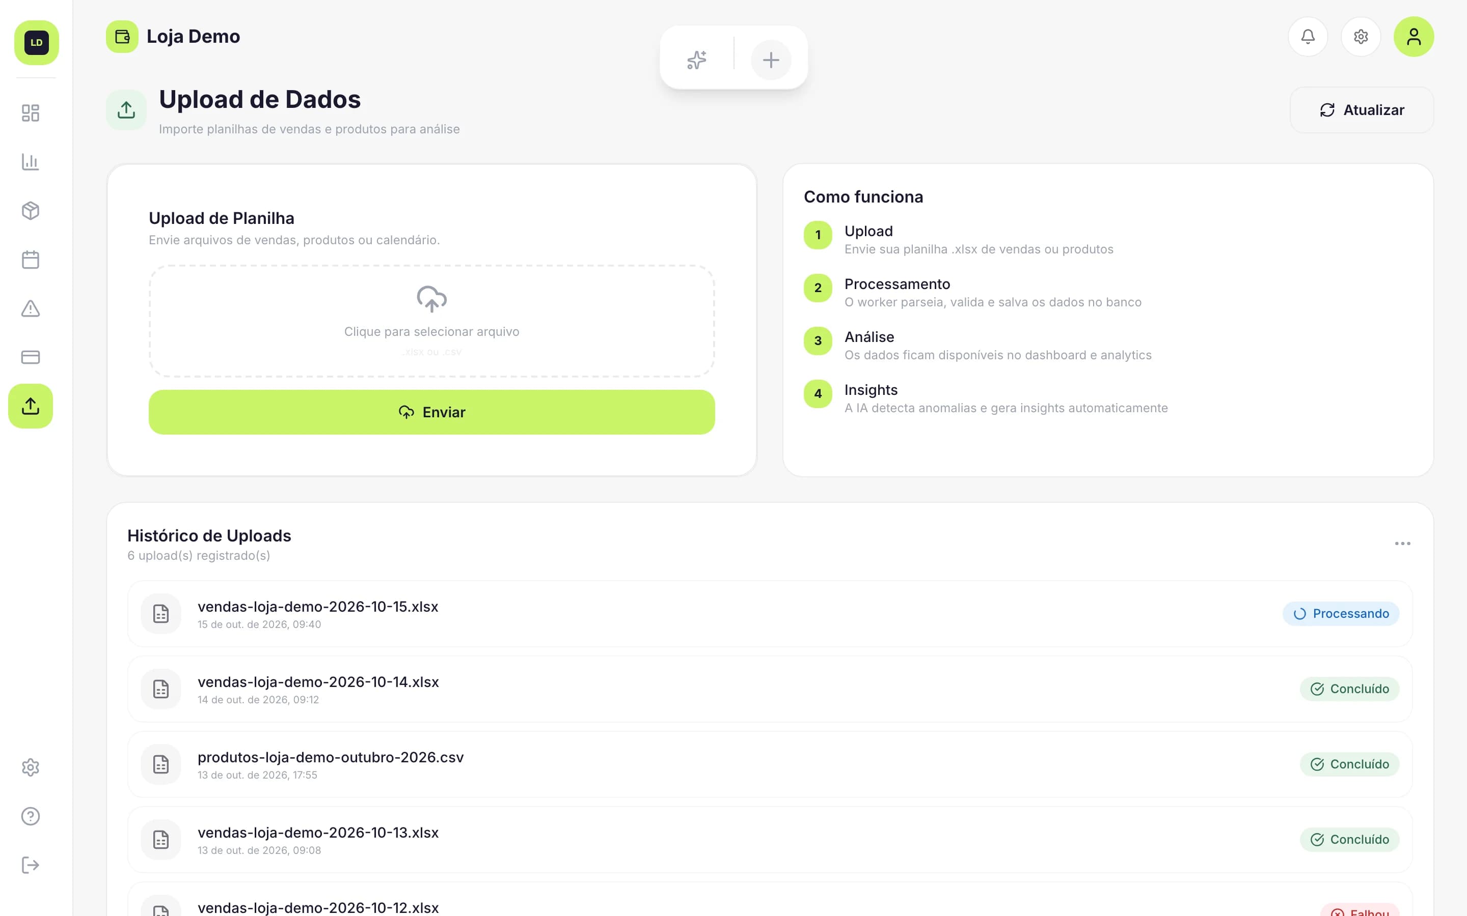Open the help question mark icon

tap(31, 816)
